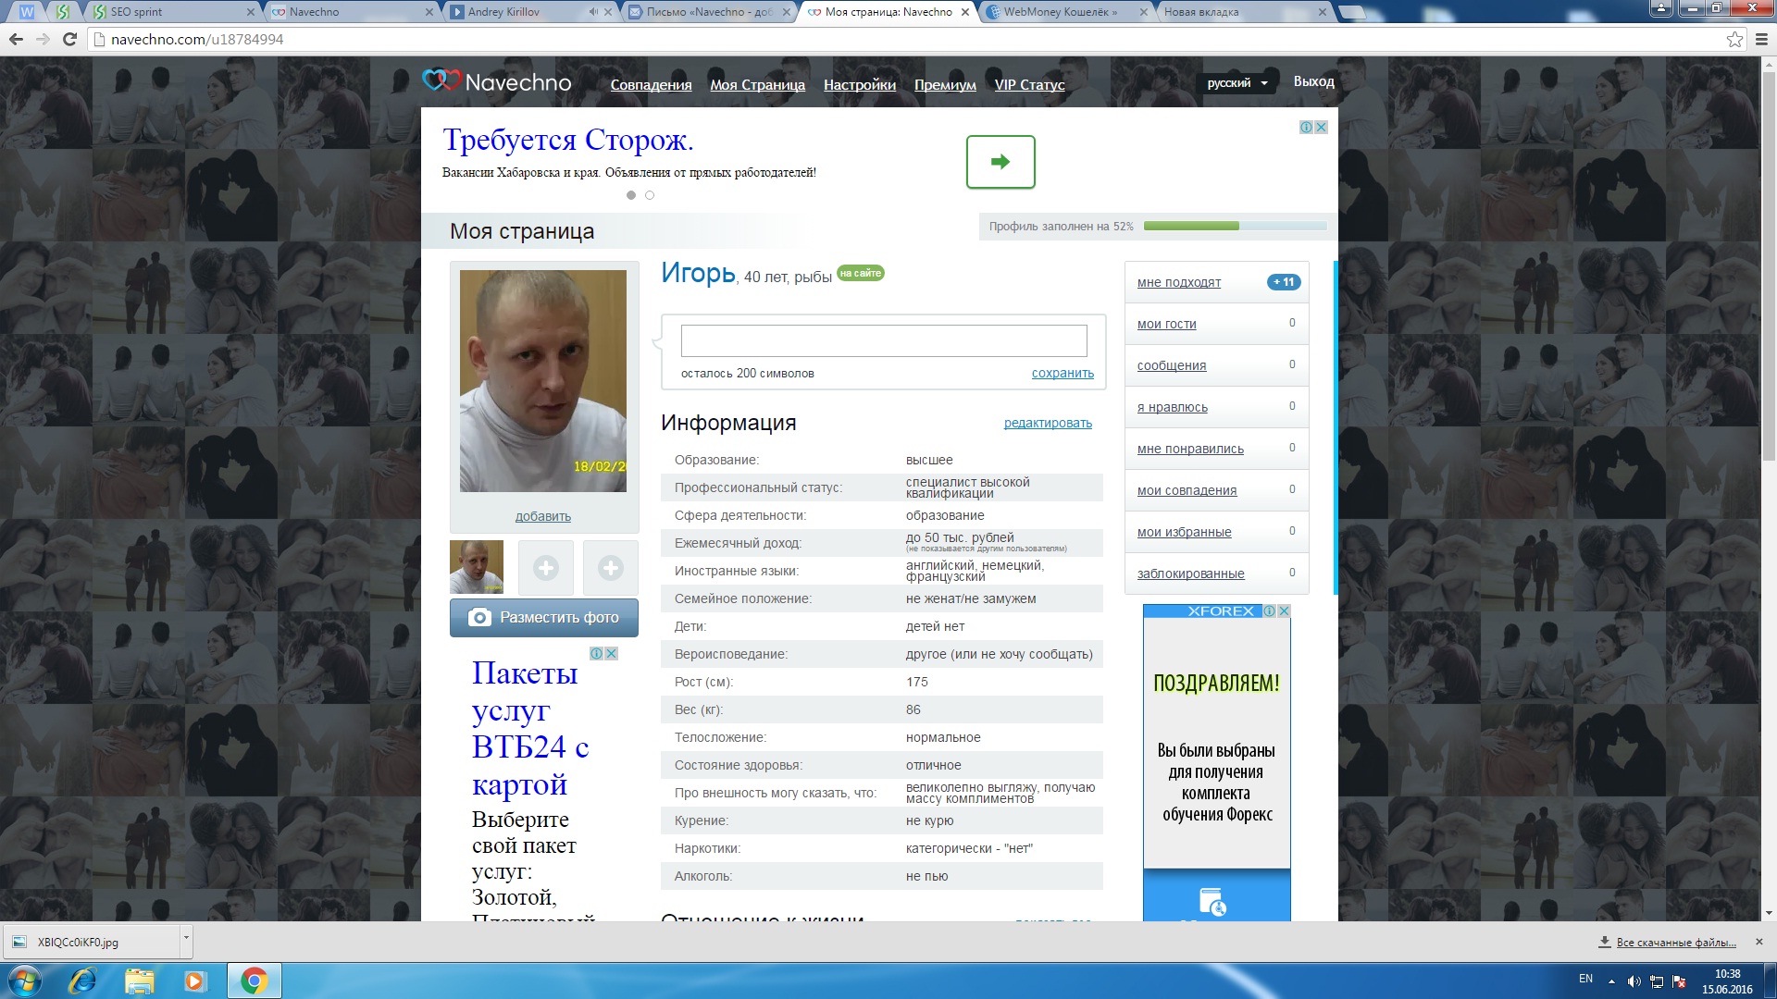Open language dropdown русский

point(1236,82)
